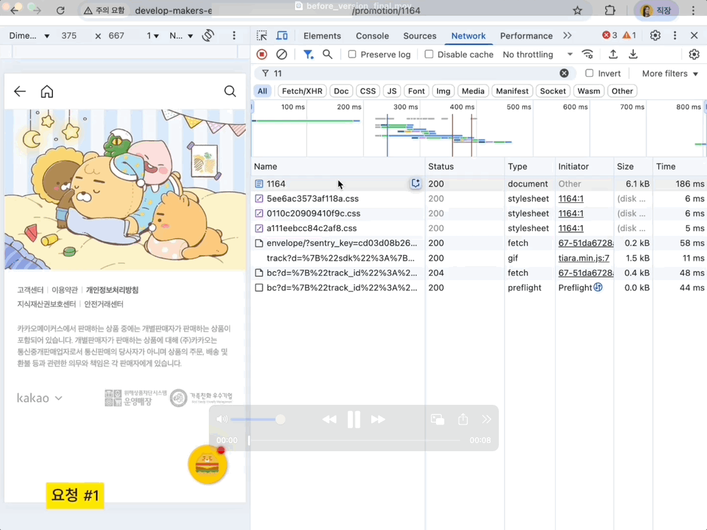Fast forward the video

coord(378,419)
